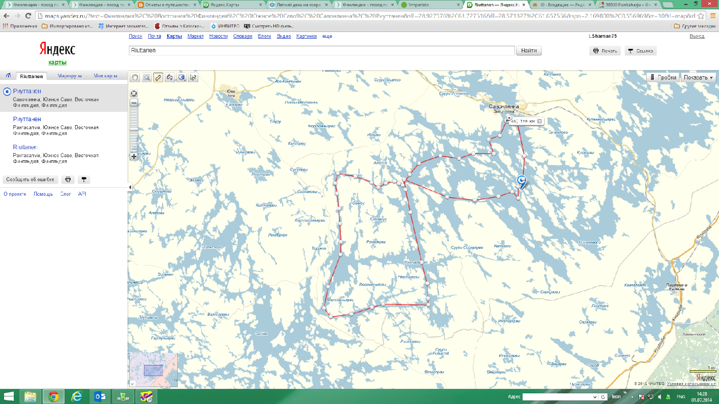Click the browser URL address bar

point(368,16)
